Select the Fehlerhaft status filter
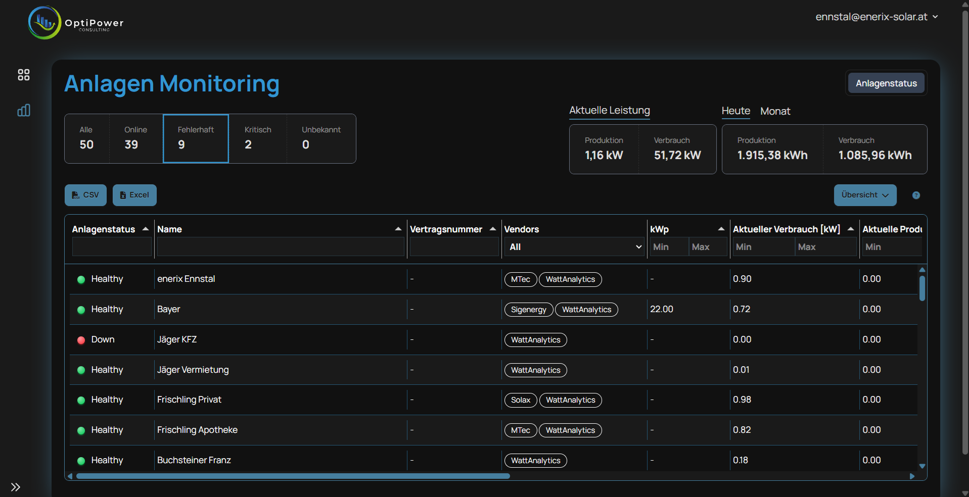The image size is (969, 497). click(196, 138)
